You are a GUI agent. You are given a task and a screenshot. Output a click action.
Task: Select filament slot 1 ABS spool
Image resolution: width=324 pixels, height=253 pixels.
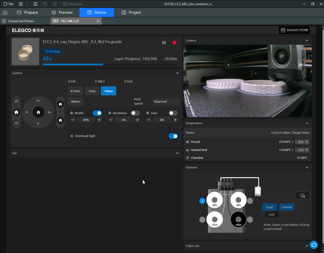click(215, 200)
